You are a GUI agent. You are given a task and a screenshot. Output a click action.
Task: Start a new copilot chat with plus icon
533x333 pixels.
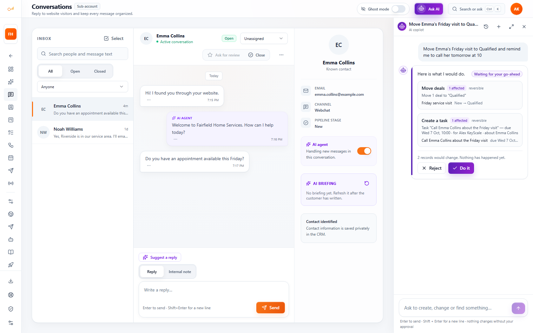(x=499, y=27)
